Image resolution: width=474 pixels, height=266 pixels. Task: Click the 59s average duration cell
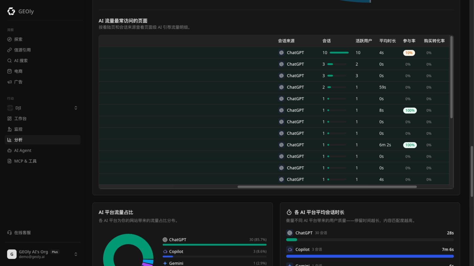[x=382, y=87]
